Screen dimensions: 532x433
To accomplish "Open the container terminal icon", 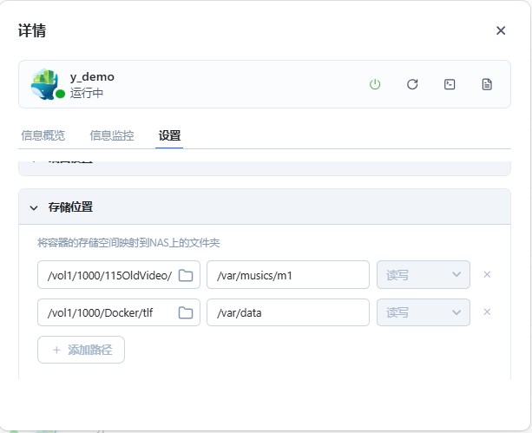I will click(x=450, y=84).
